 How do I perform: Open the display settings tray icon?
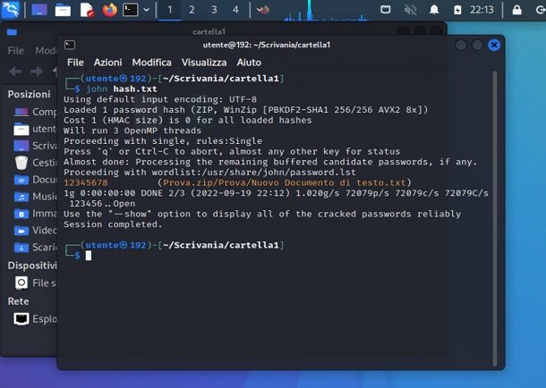pyautogui.click(x=386, y=10)
